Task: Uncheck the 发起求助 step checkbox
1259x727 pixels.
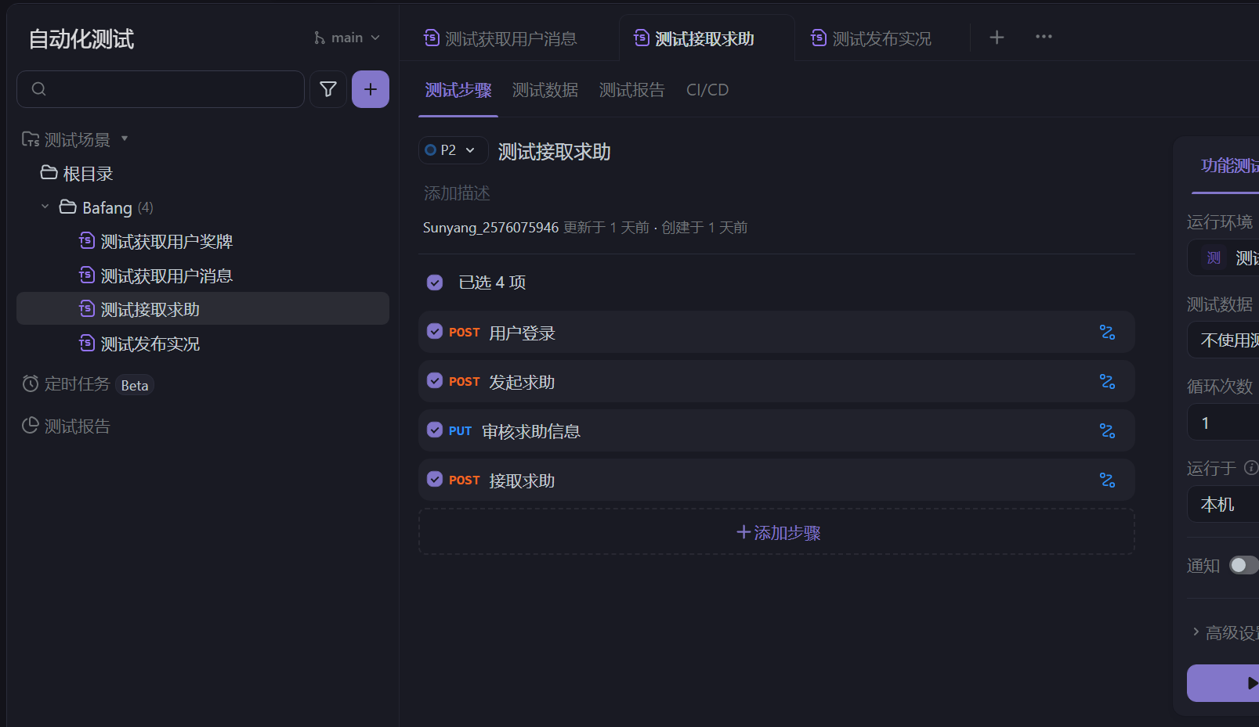Action: point(435,381)
